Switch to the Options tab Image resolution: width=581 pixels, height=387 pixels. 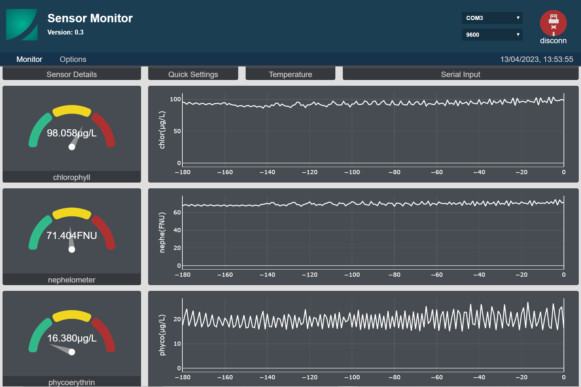pyautogui.click(x=73, y=59)
